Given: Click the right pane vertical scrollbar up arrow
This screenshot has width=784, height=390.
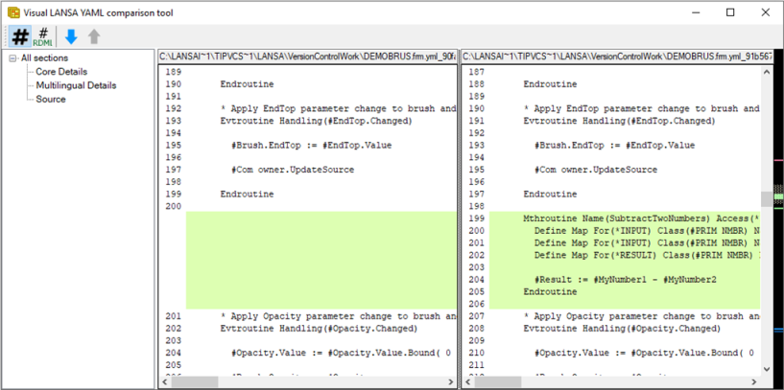Looking at the screenshot, I should click(x=767, y=73).
